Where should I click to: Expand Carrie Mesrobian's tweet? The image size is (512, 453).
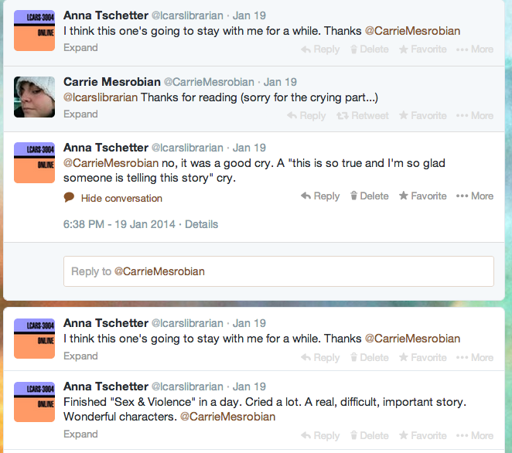[x=80, y=114]
